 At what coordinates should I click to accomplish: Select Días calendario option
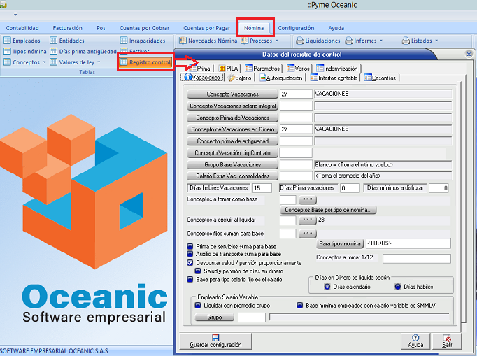[327, 287]
